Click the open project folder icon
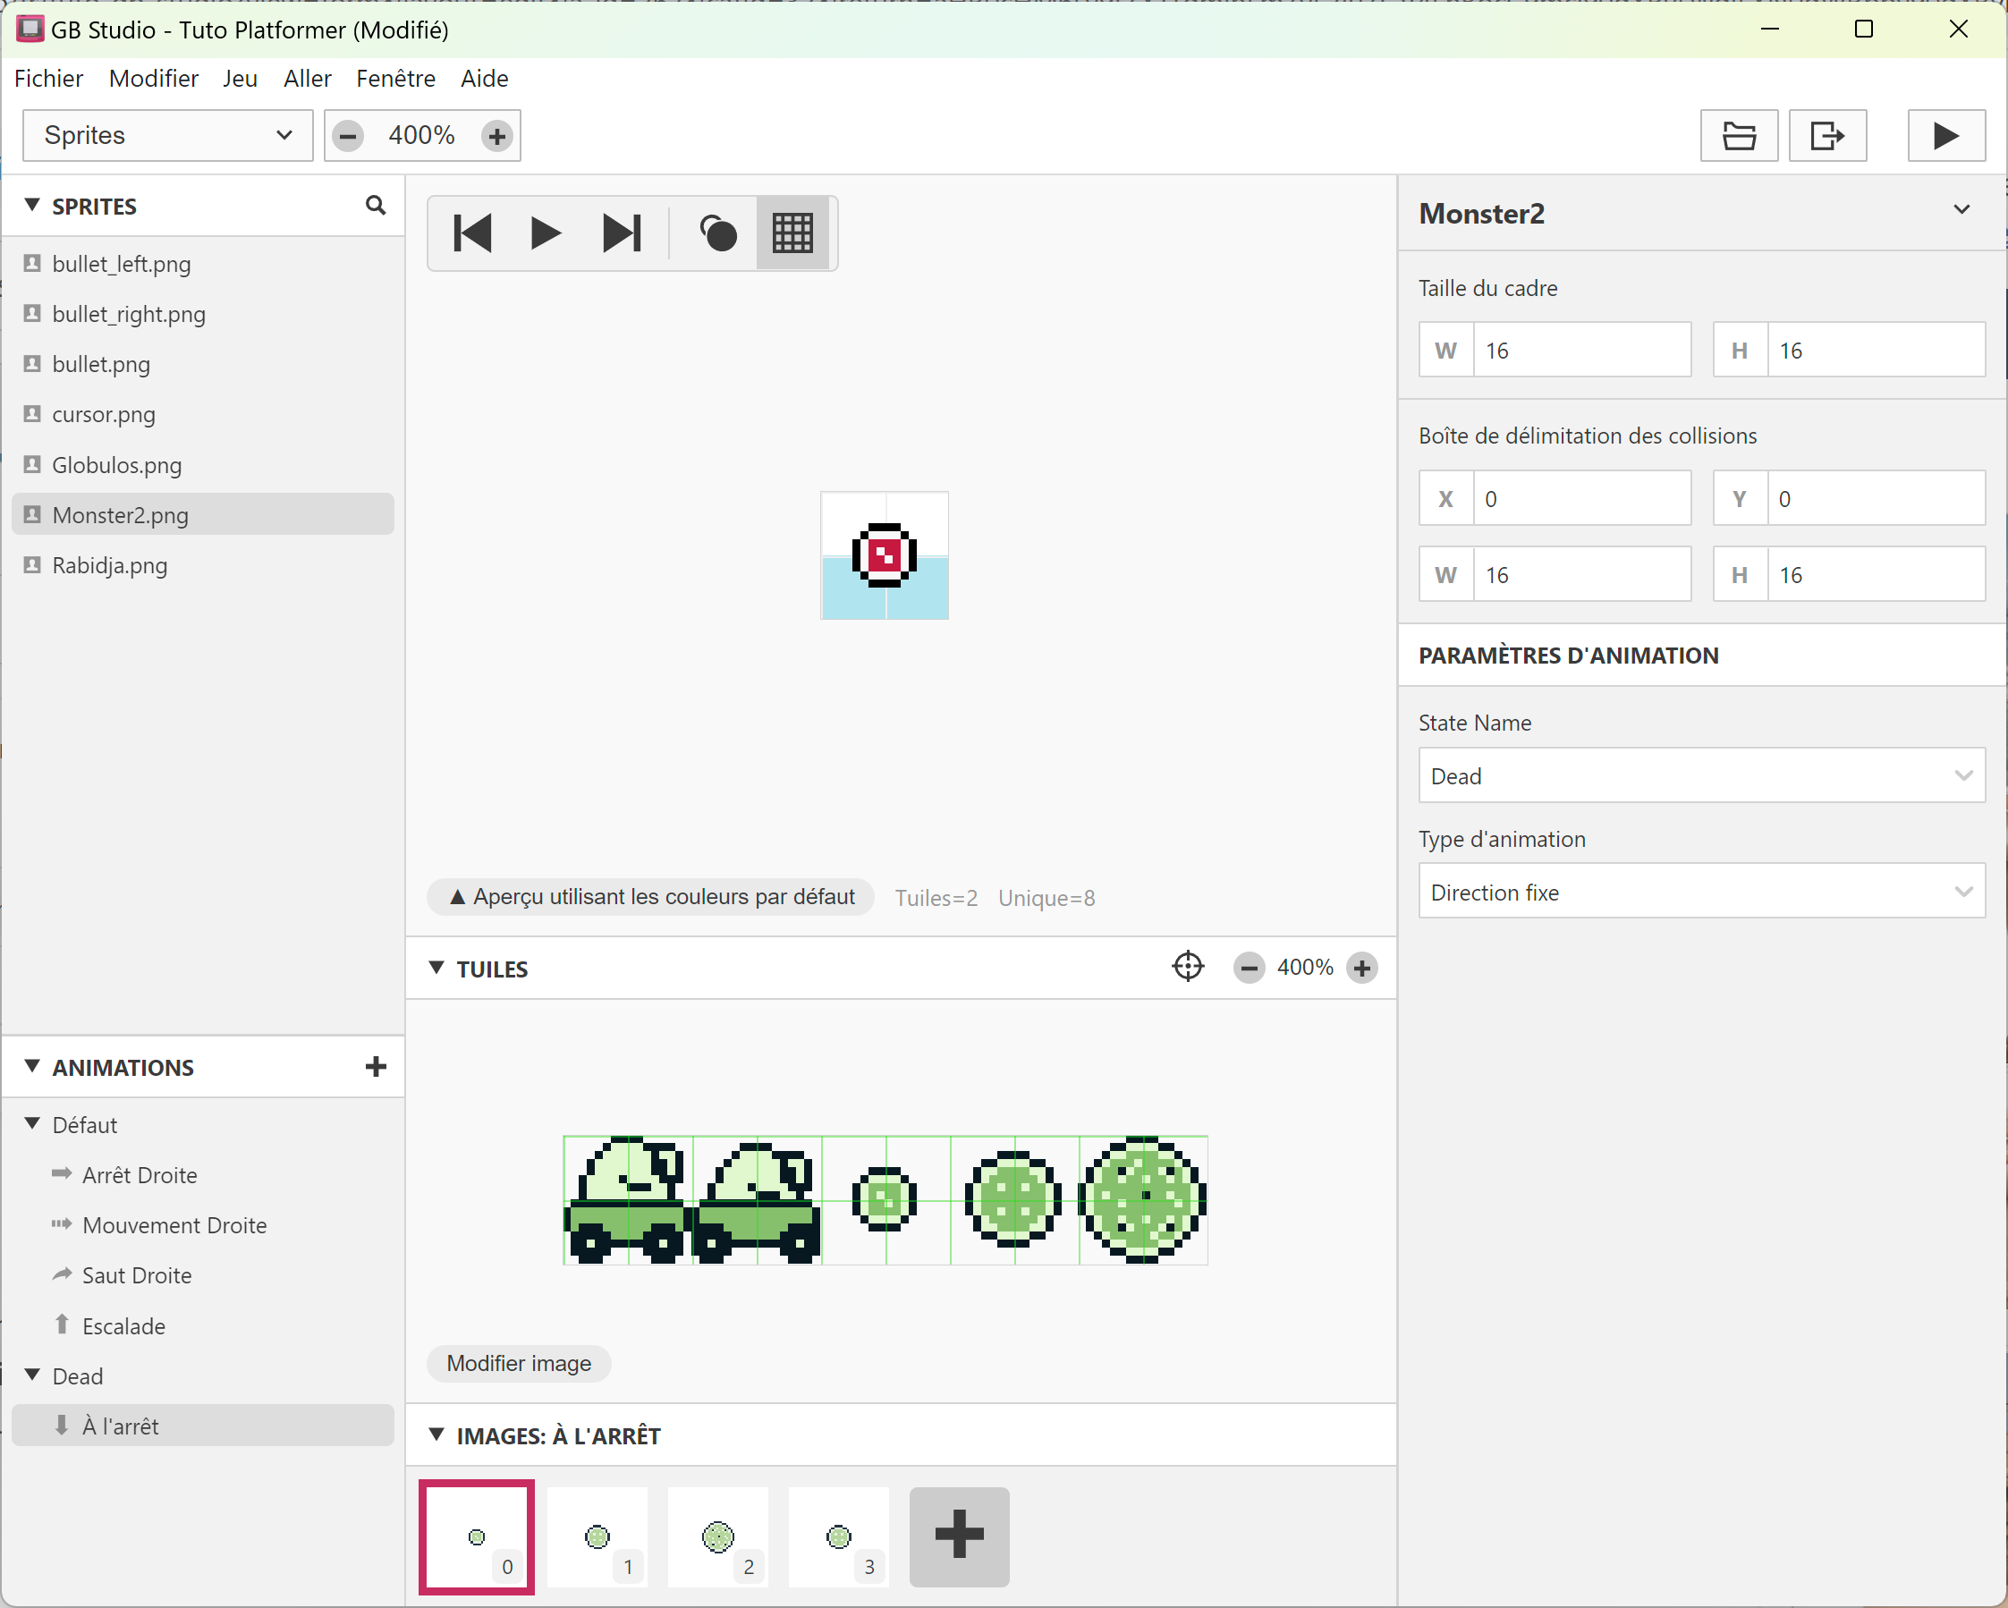This screenshot has height=1608, width=2008. click(1738, 136)
